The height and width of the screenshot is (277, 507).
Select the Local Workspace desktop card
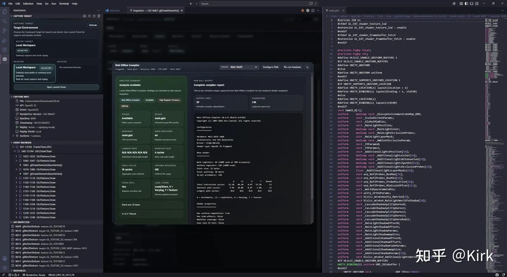tap(35, 73)
